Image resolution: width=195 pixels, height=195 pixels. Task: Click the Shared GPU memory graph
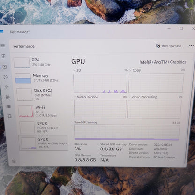click(127, 132)
